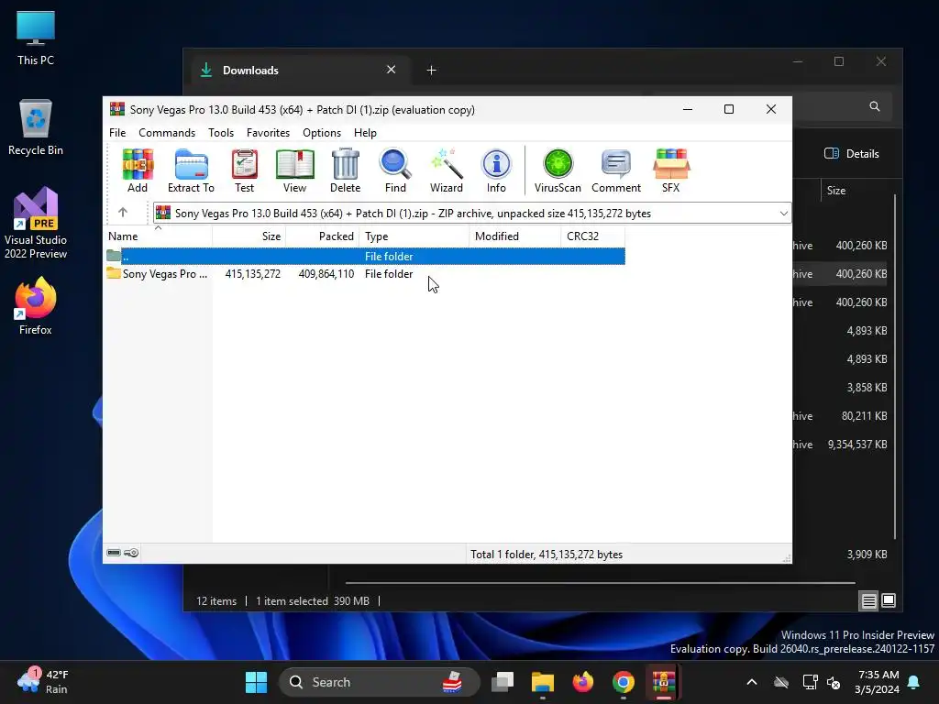Open the notification bell icon
939x704 pixels.
[914, 682]
